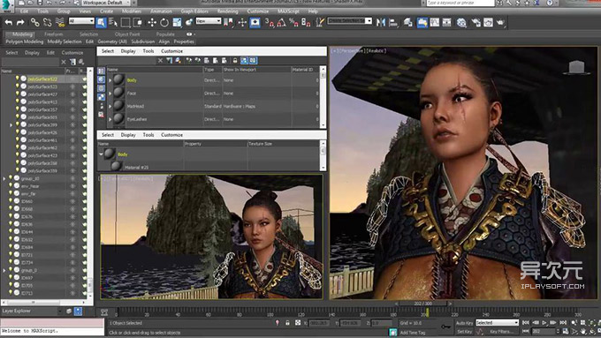Open Schematic View from main toolbar
The height and width of the screenshot is (338, 601).
click(x=447, y=23)
